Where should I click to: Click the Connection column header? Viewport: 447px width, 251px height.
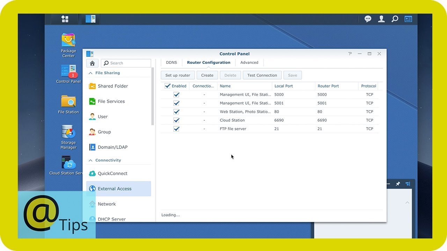point(203,86)
